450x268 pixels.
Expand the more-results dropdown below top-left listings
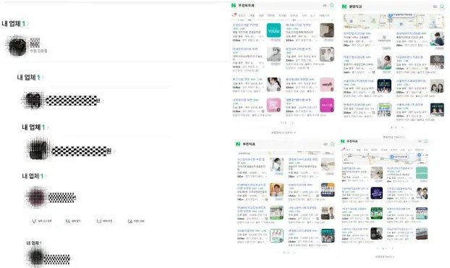pyautogui.click(x=283, y=133)
